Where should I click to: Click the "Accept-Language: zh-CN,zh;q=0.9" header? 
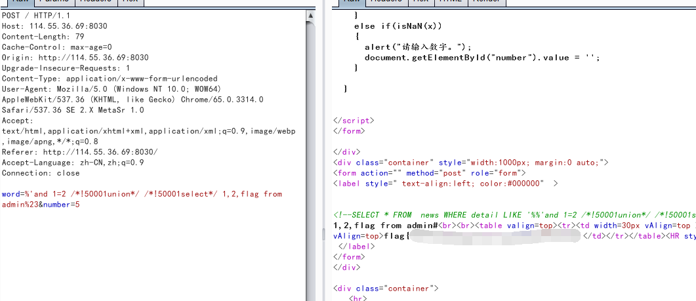73,163
